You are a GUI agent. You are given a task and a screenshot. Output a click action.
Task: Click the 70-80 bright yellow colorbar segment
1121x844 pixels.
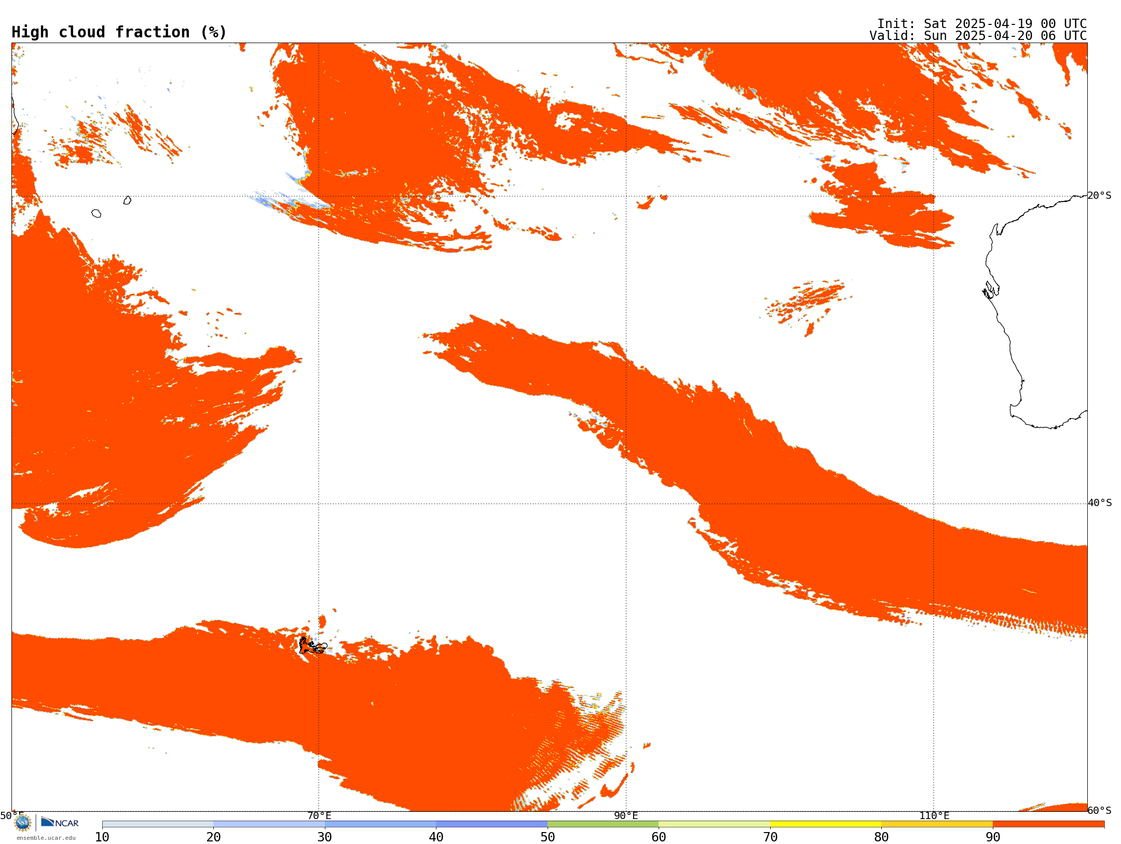[x=826, y=824]
